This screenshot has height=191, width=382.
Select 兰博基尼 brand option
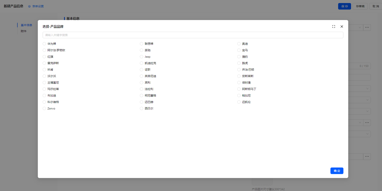(x=44, y=82)
